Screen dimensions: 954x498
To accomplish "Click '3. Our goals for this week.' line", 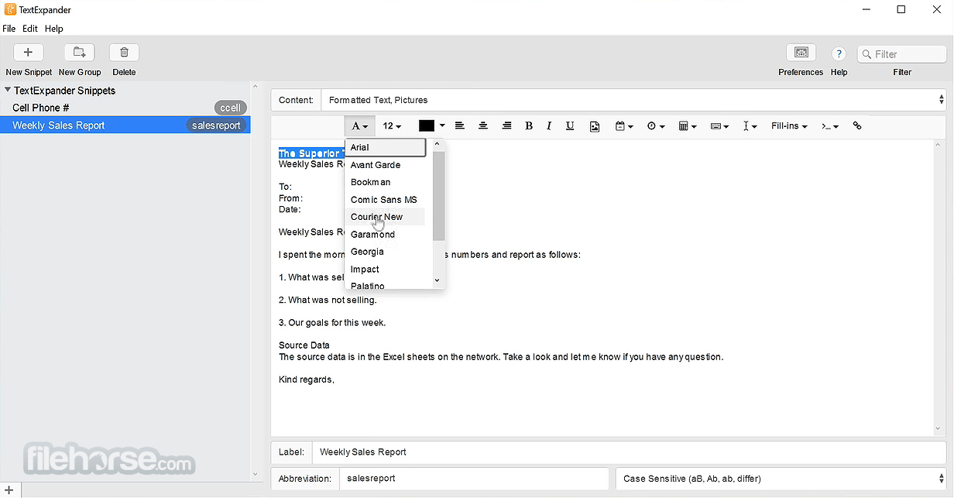I will click(332, 322).
